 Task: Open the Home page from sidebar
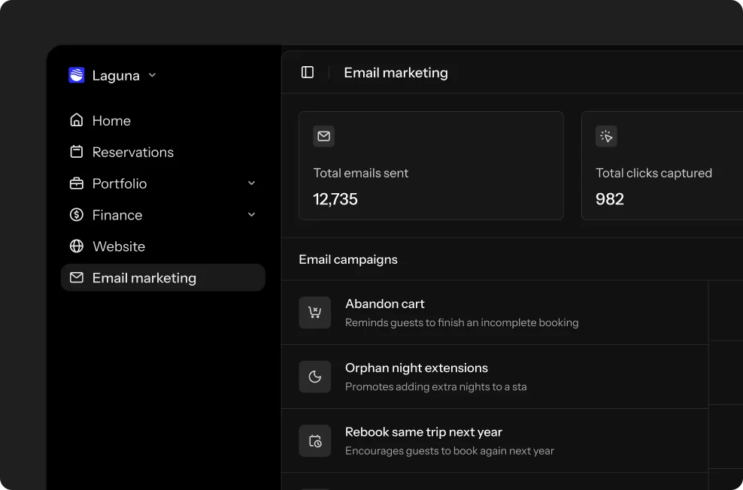point(111,120)
